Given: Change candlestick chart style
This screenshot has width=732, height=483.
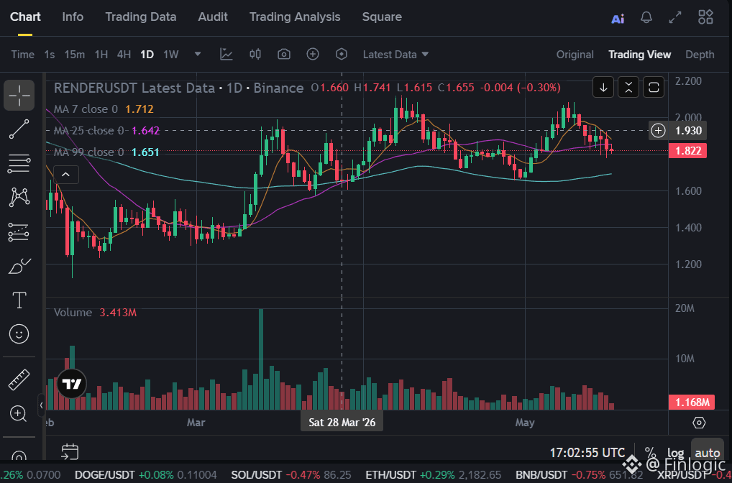Looking at the screenshot, I should tap(255, 54).
